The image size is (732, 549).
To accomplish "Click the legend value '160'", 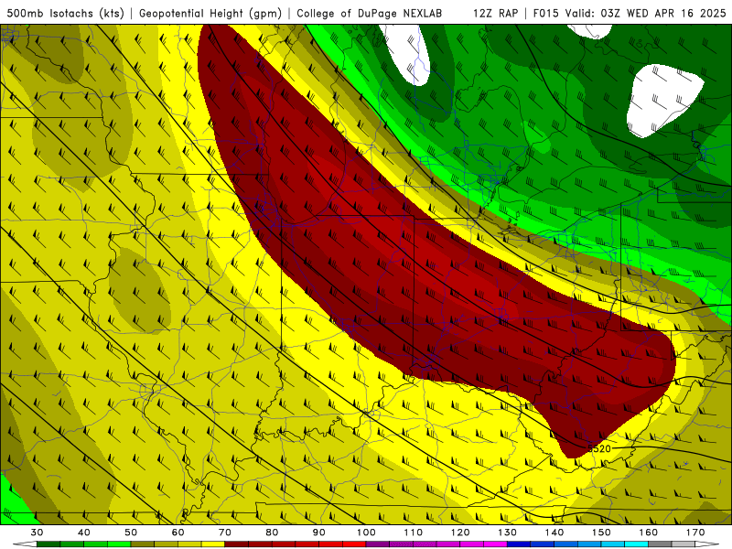I will (649, 533).
